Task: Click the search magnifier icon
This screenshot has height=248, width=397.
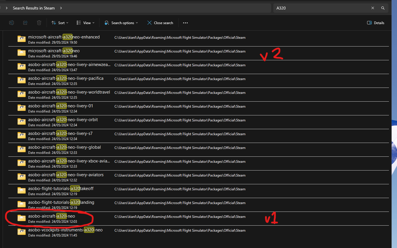Action: click(383, 8)
